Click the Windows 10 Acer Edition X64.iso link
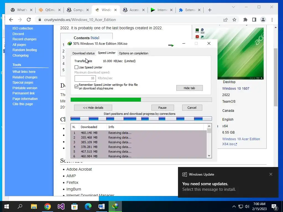The height and width of the screenshot is (212, 283). [x=241, y=142]
